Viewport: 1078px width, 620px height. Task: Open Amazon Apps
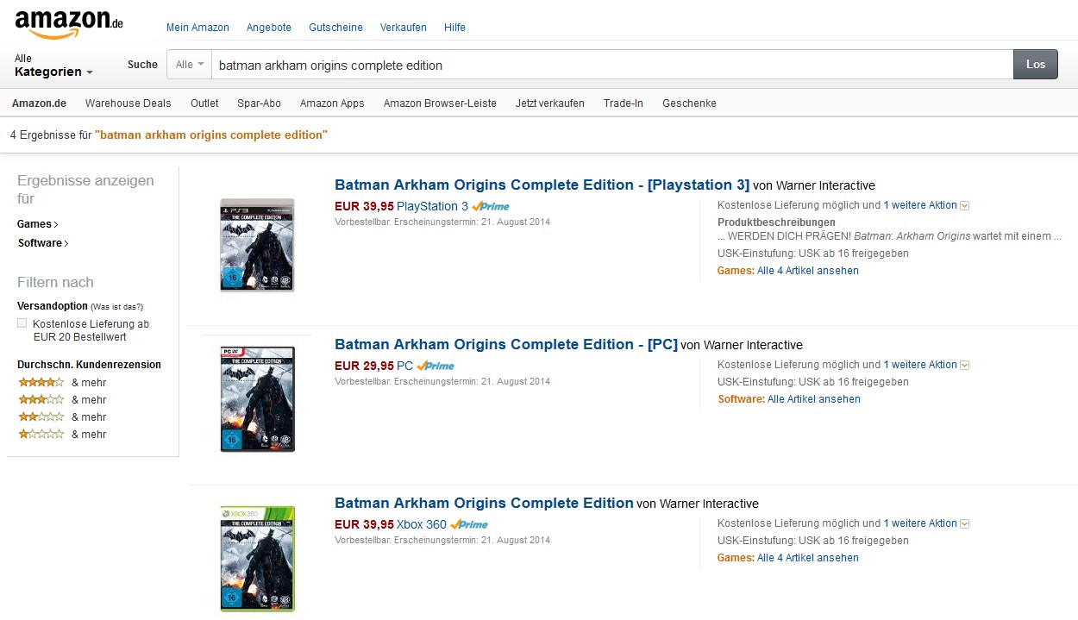tap(332, 103)
